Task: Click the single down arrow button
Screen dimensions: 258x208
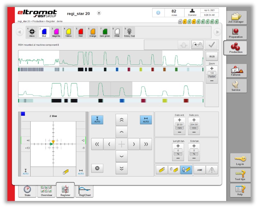Action: pos(121,156)
